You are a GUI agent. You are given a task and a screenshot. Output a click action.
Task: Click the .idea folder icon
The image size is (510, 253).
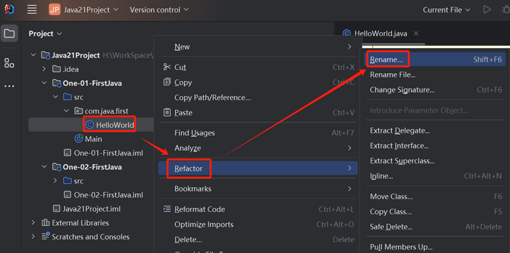57,69
